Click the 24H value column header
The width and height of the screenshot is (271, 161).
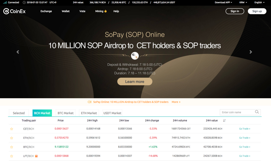[x=212, y=120]
